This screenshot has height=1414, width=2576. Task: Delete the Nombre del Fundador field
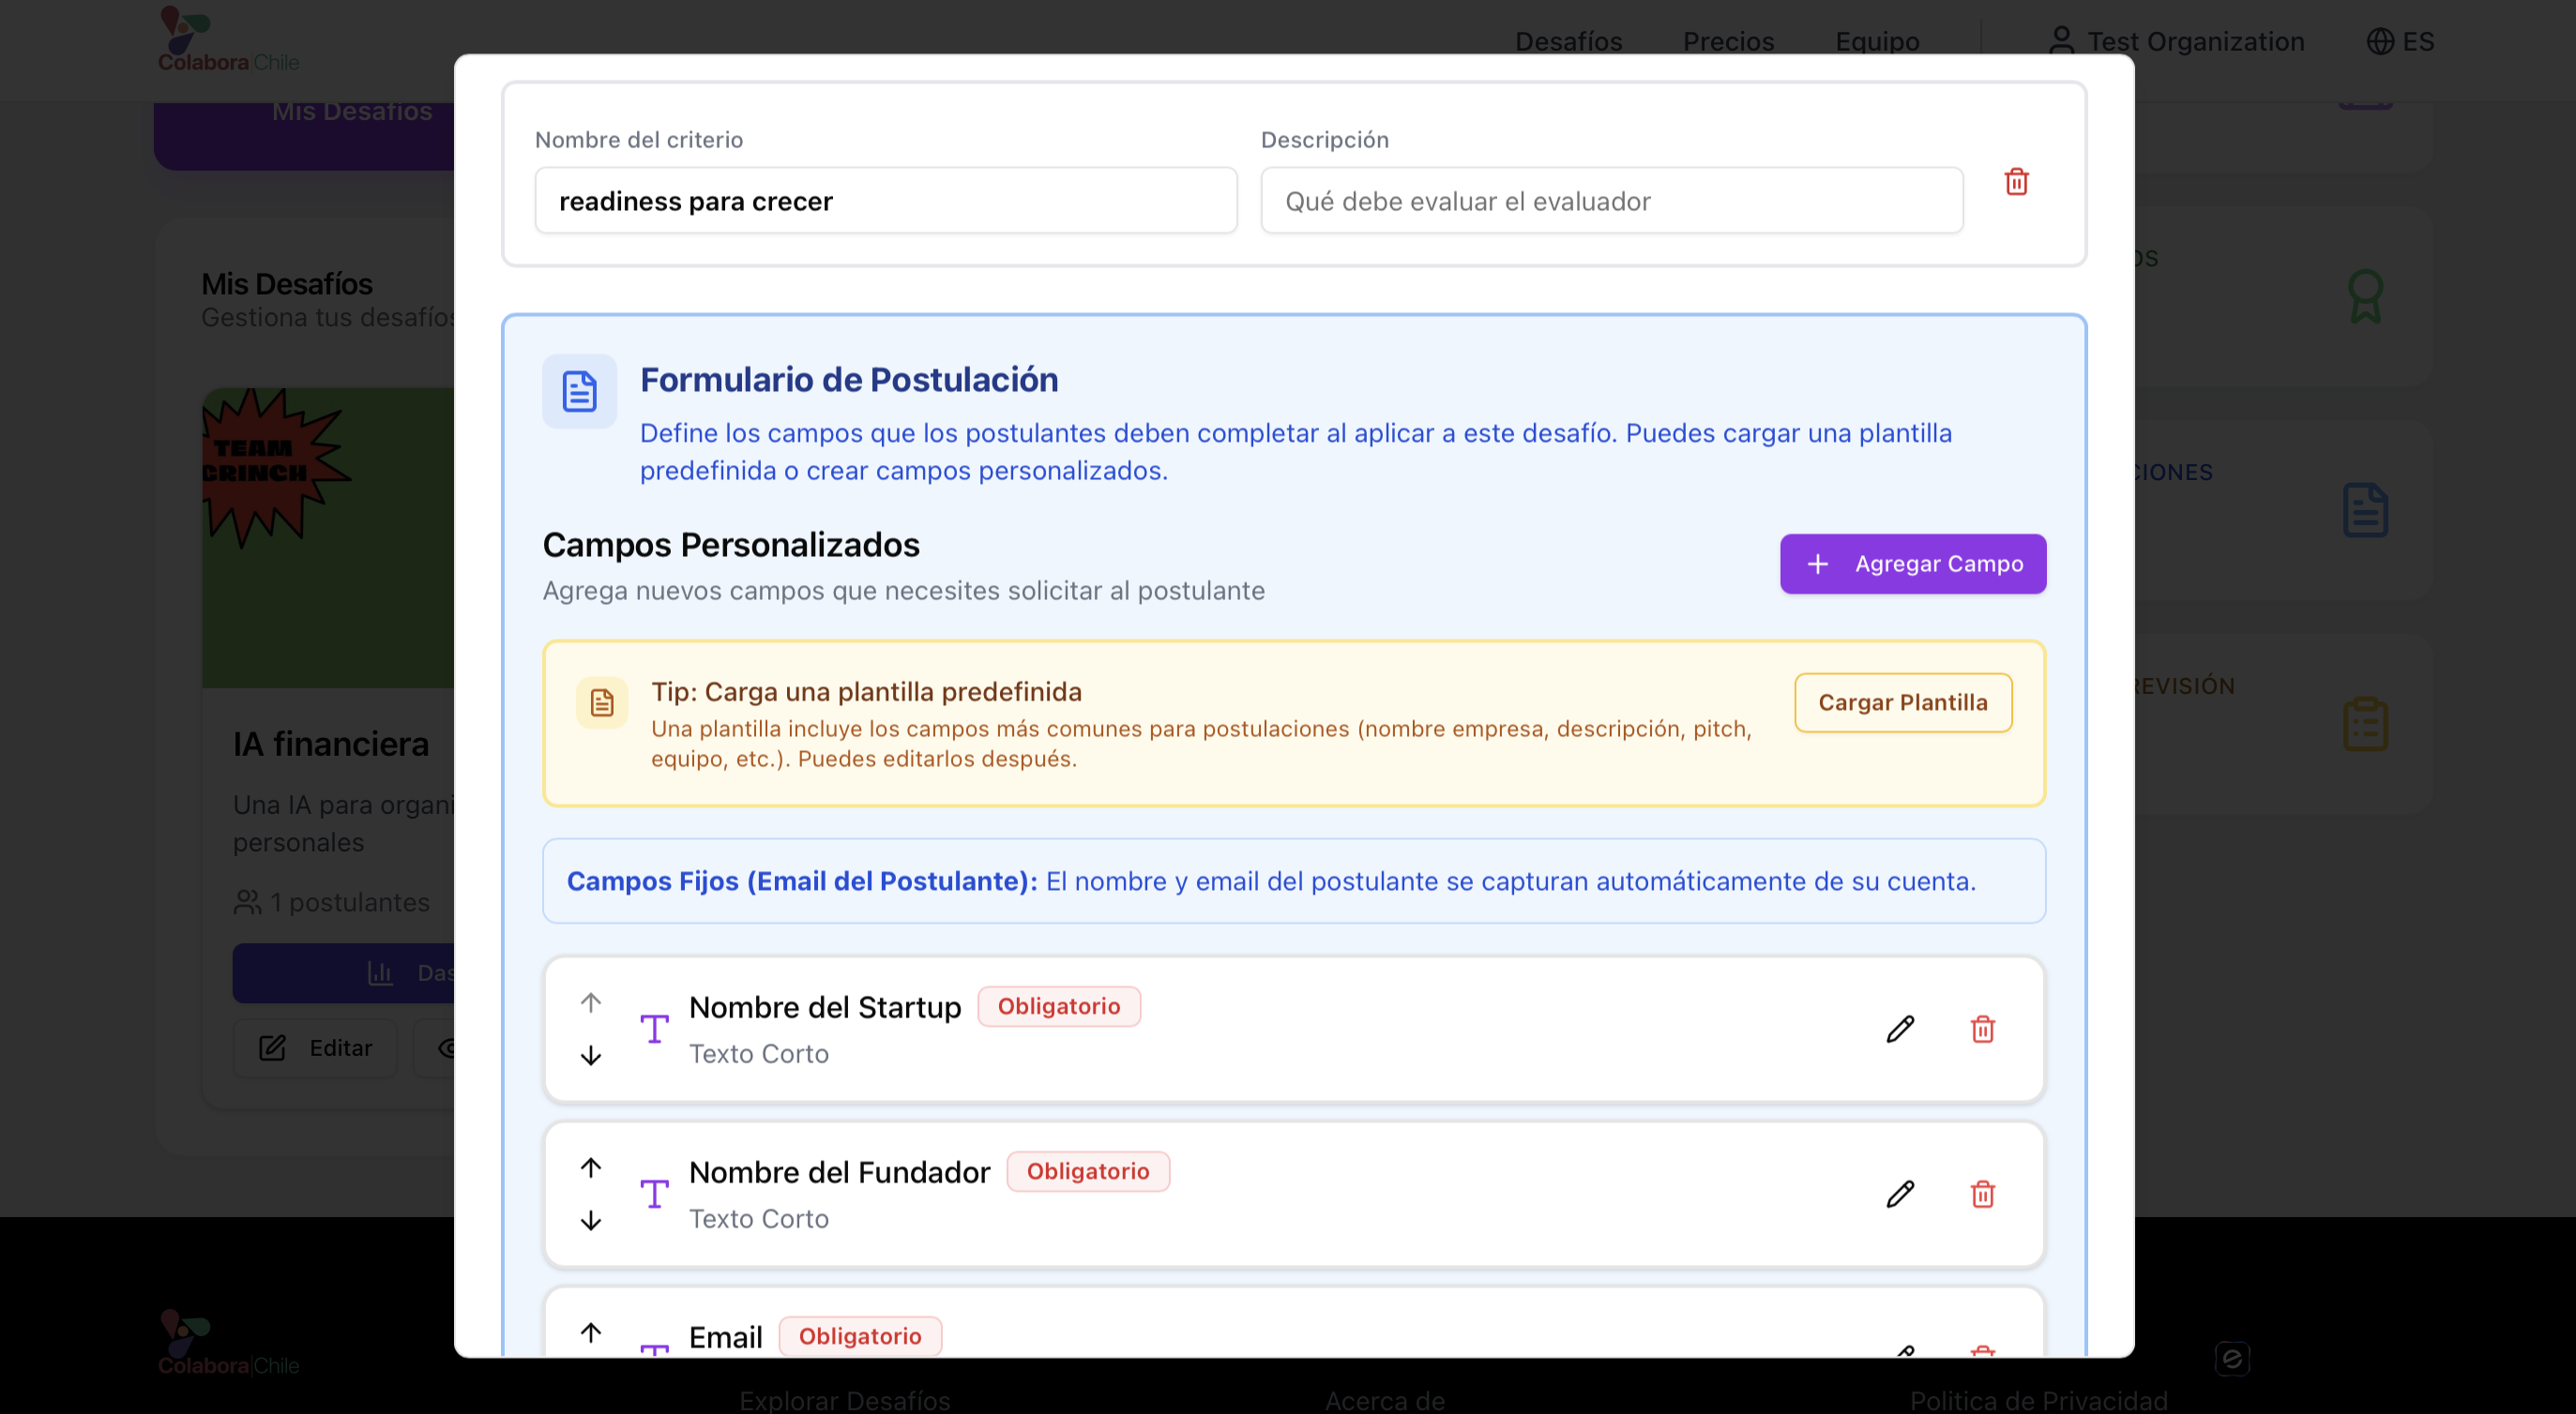(1982, 1195)
